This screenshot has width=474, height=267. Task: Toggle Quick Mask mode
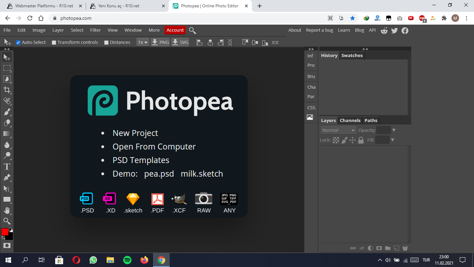click(x=7, y=245)
